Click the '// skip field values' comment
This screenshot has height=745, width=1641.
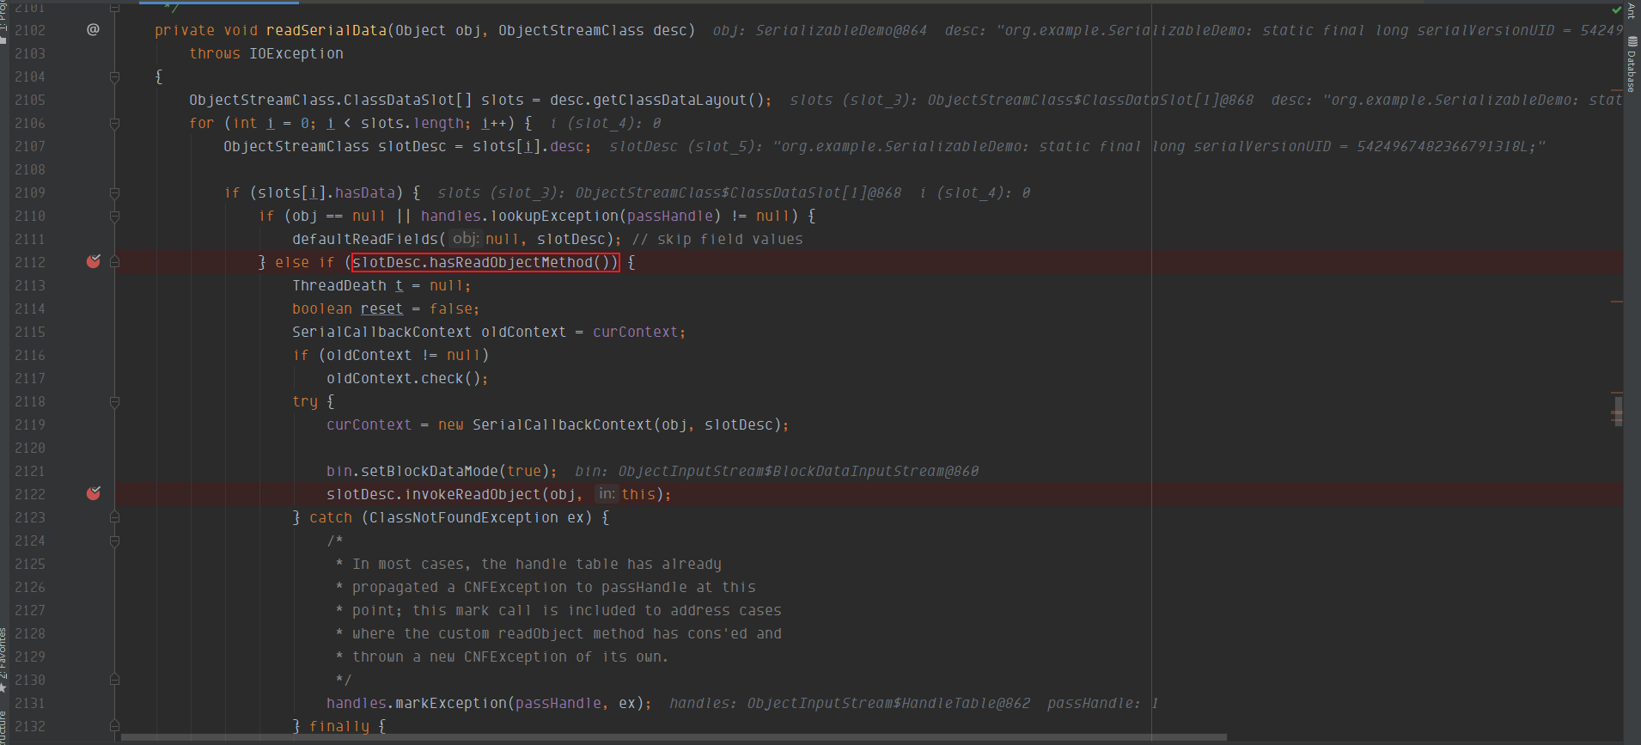[717, 239]
